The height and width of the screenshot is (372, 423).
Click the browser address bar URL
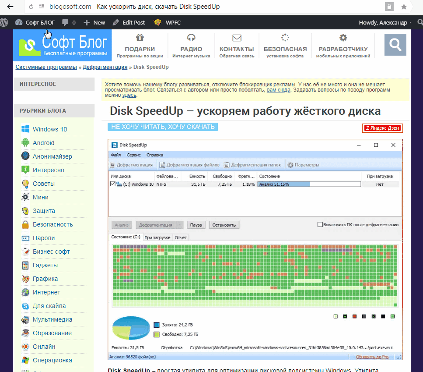tap(70, 7)
